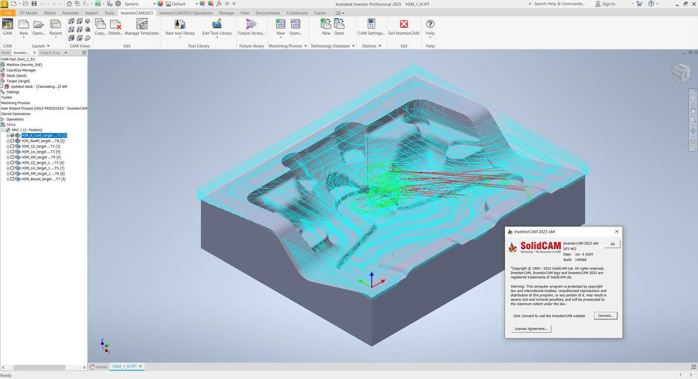This screenshot has width=698, height=379.
Task: Click the Search Help & Commands field
Action: (x=559, y=4)
